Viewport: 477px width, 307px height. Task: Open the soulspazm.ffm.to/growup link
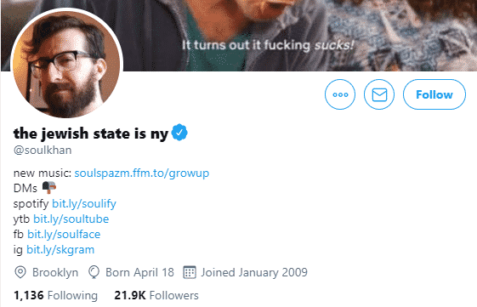tap(142, 173)
